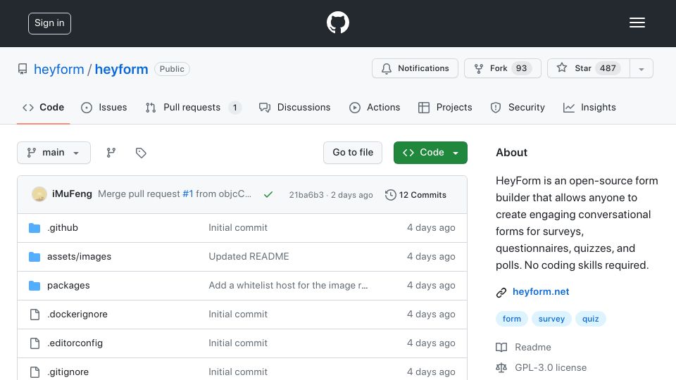Open the assets/images folder
The width and height of the screenshot is (676, 380).
[80, 256]
